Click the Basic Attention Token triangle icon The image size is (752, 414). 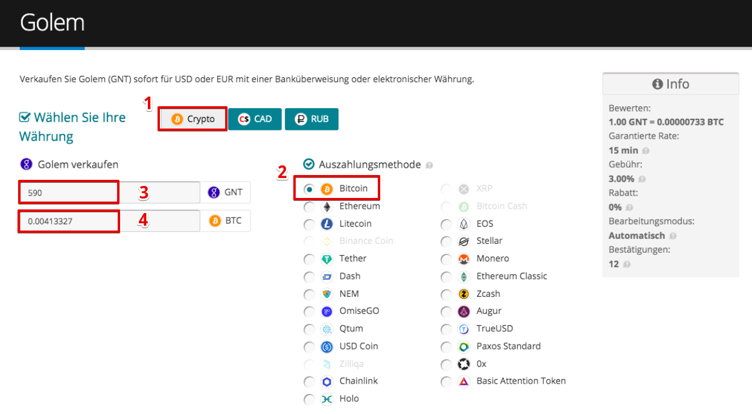coord(464,381)
